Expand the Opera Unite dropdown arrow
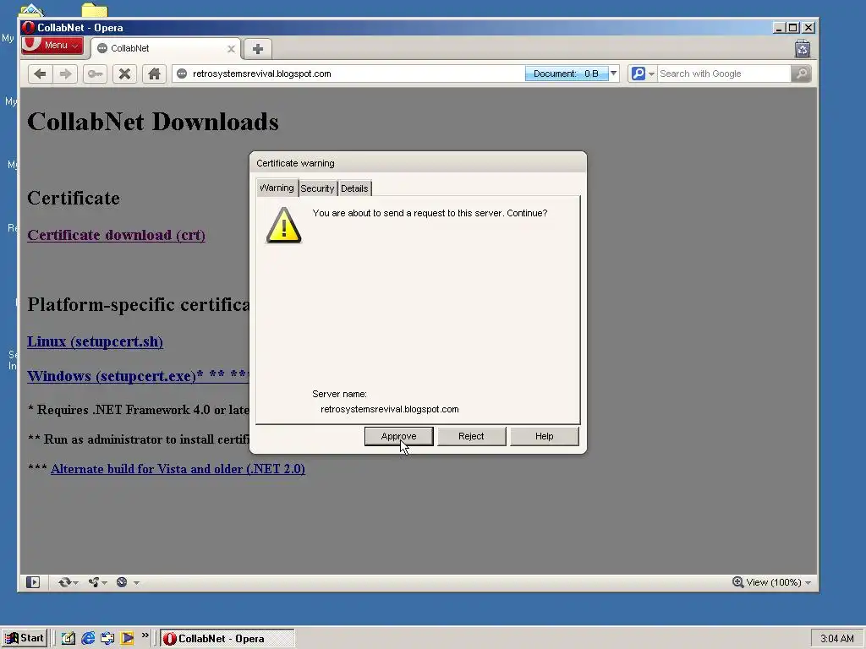866x649 pixels. coord(104,583)
